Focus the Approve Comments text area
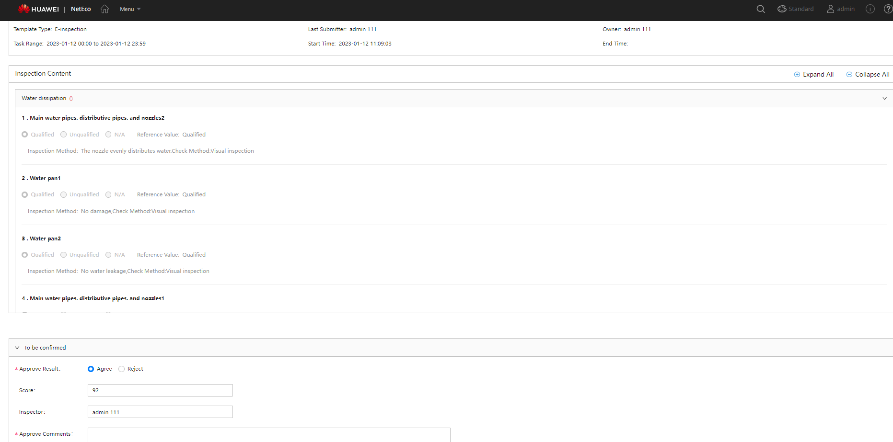Screen dimensions: 893x442 point(268,435)
